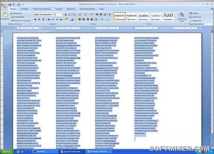This screenshot has width=214, height=154.
Task: Expand the Font group dialog launcher
Action: [75, 24]
